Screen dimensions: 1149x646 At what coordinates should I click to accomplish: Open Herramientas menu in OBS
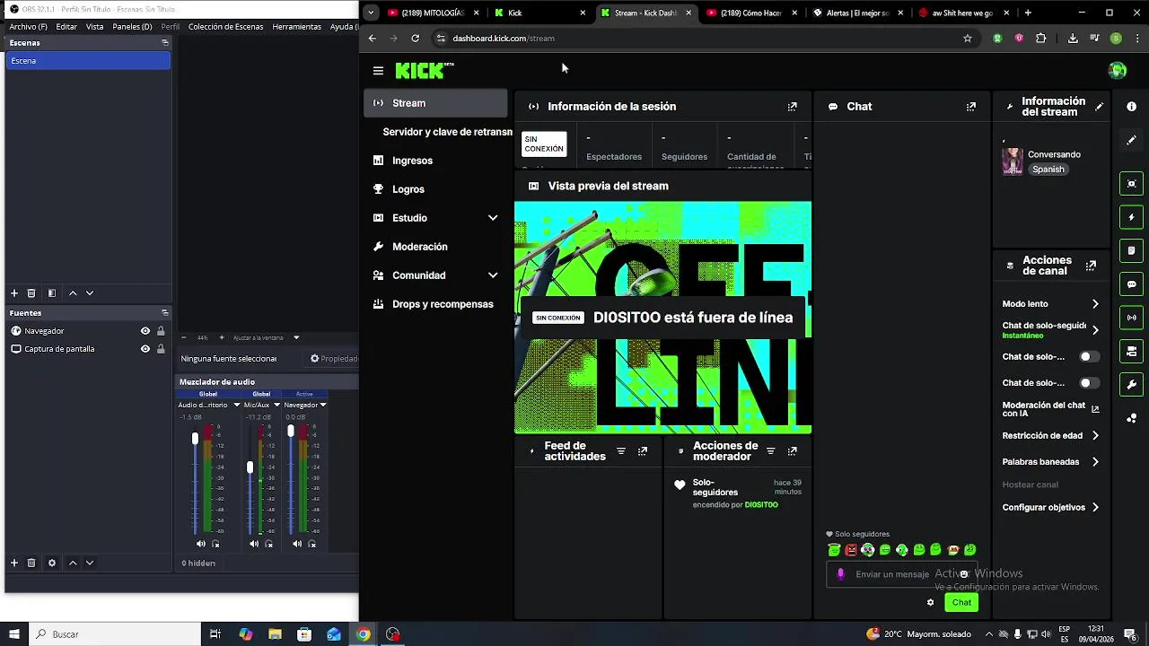click(x=296, y=27)
